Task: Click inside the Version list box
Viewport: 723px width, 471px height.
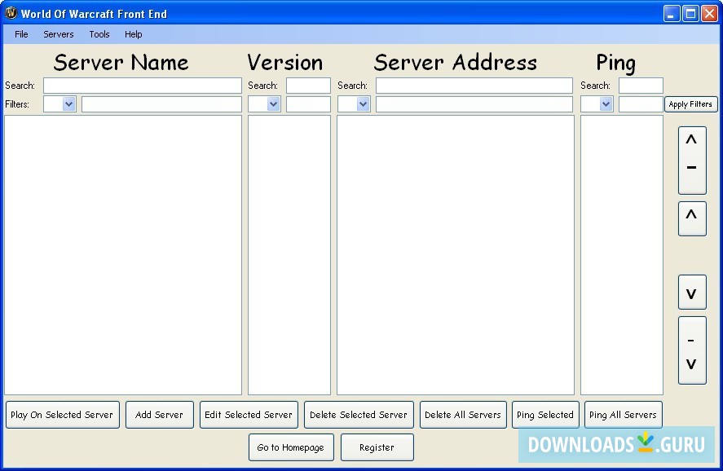Action: [289, 255]
